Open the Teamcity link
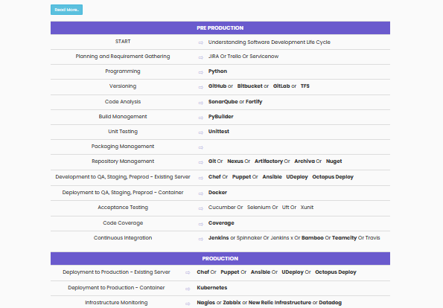 click(x=345, y=238)
